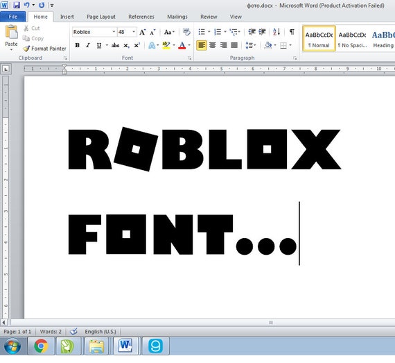Activate the Format Painter

pyautogui.click(x=44, y=49)
